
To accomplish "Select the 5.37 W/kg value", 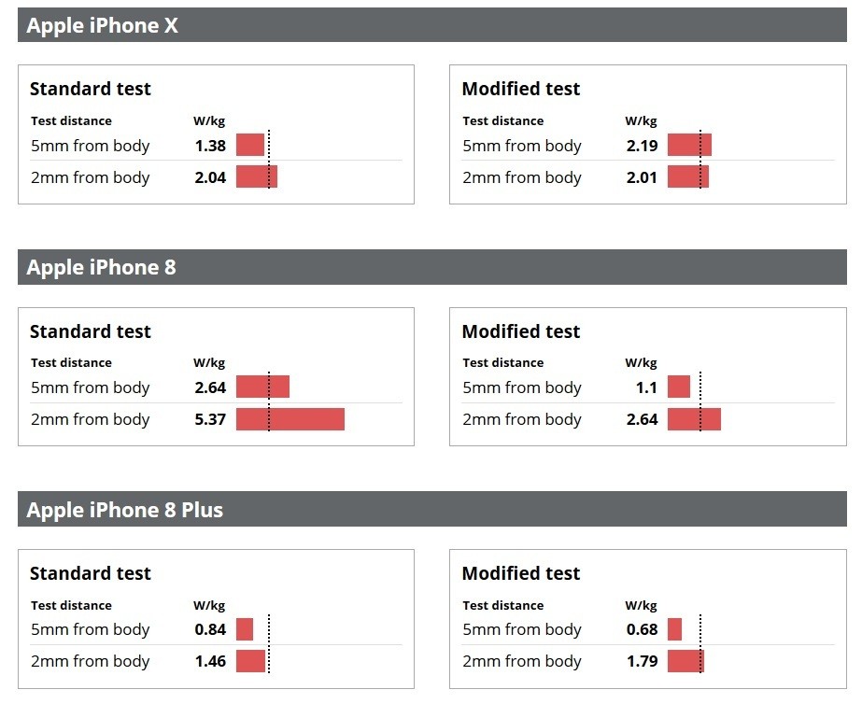I will (210, 419).
